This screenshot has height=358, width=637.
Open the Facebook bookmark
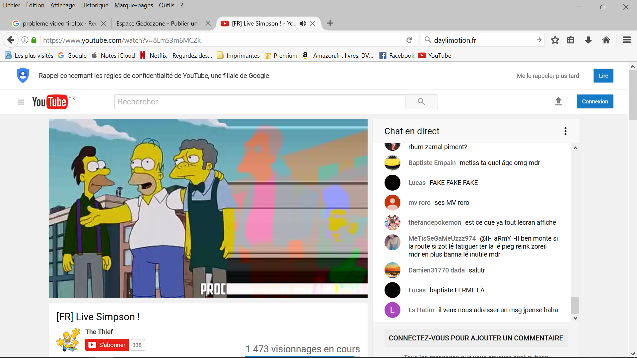click(x=397, y=56)
